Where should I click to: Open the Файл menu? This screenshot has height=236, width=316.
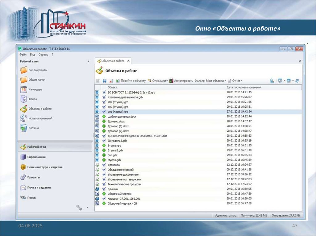[x=23, y=54]
